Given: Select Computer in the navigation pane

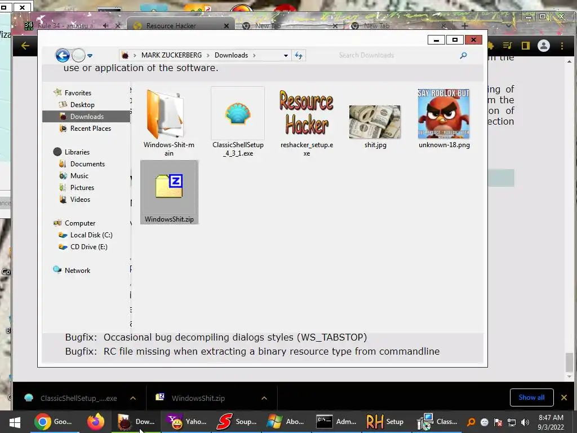Looking at the screenshot, I should pyautogui.click(x=80, y=223).
